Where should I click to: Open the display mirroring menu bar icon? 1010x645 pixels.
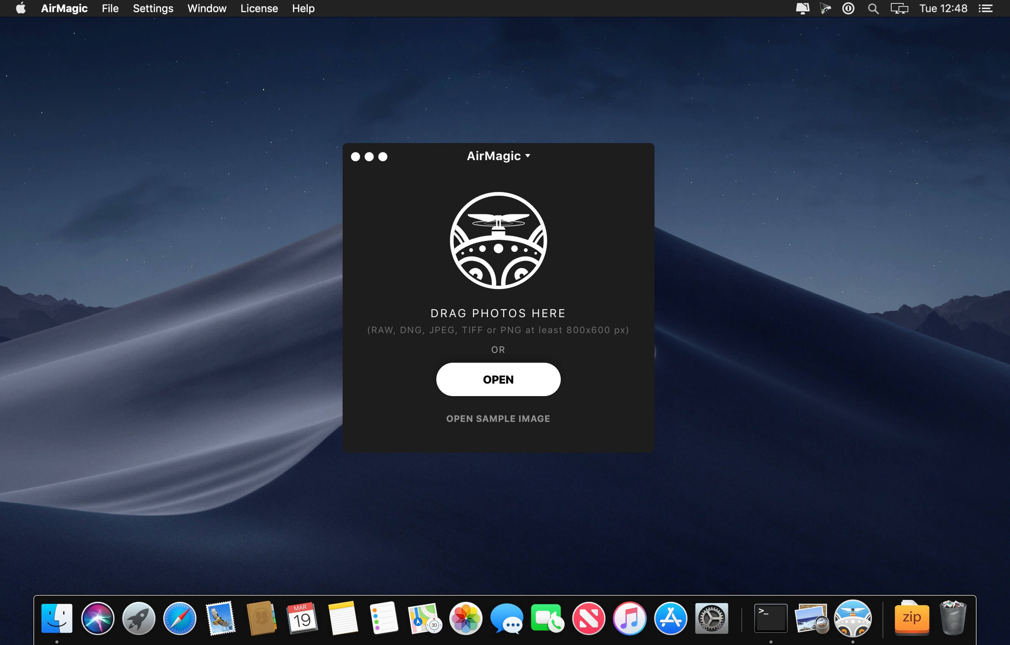click(x=899, y=8)
